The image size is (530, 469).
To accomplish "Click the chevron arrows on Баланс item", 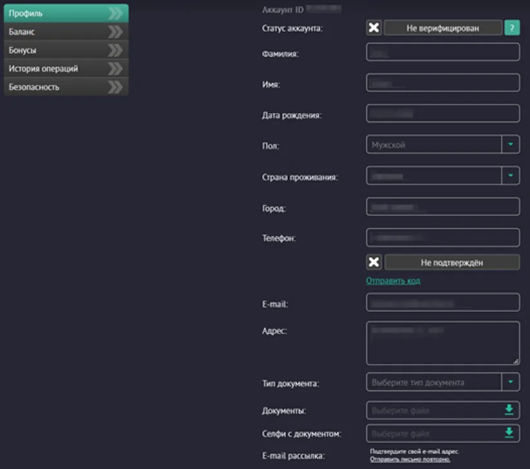I will tap(115, 31).
